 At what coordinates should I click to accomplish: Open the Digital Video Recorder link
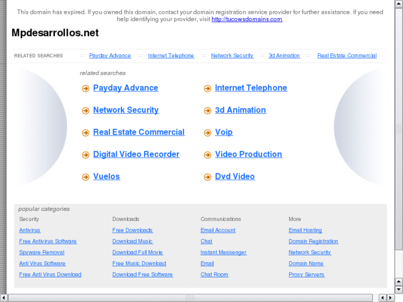[x=136, y=155]
